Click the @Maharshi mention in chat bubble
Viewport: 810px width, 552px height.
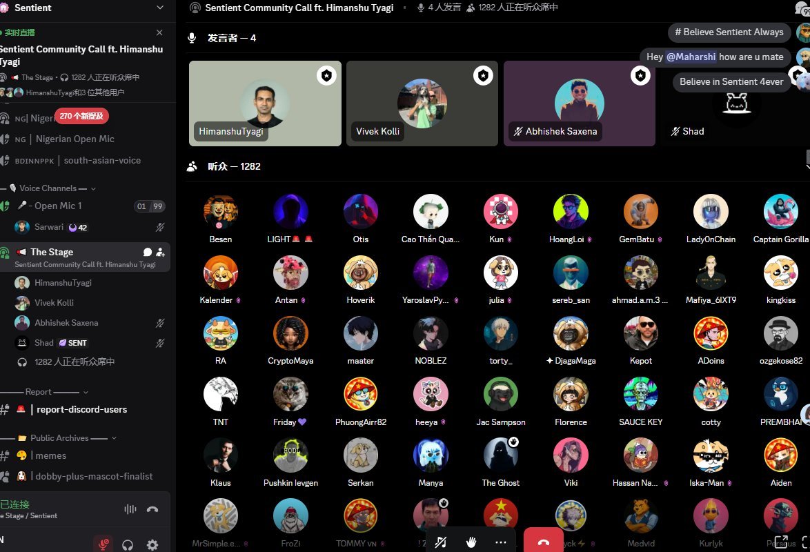click(691, 57)
